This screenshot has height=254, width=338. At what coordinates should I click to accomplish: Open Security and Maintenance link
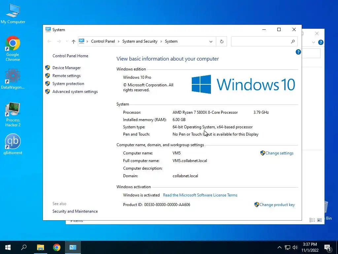point(75,211)
